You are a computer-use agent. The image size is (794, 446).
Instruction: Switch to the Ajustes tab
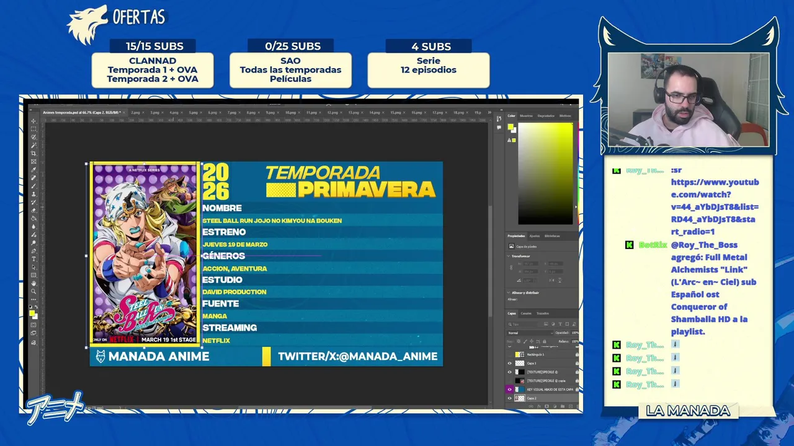click(x=535, y=236)
